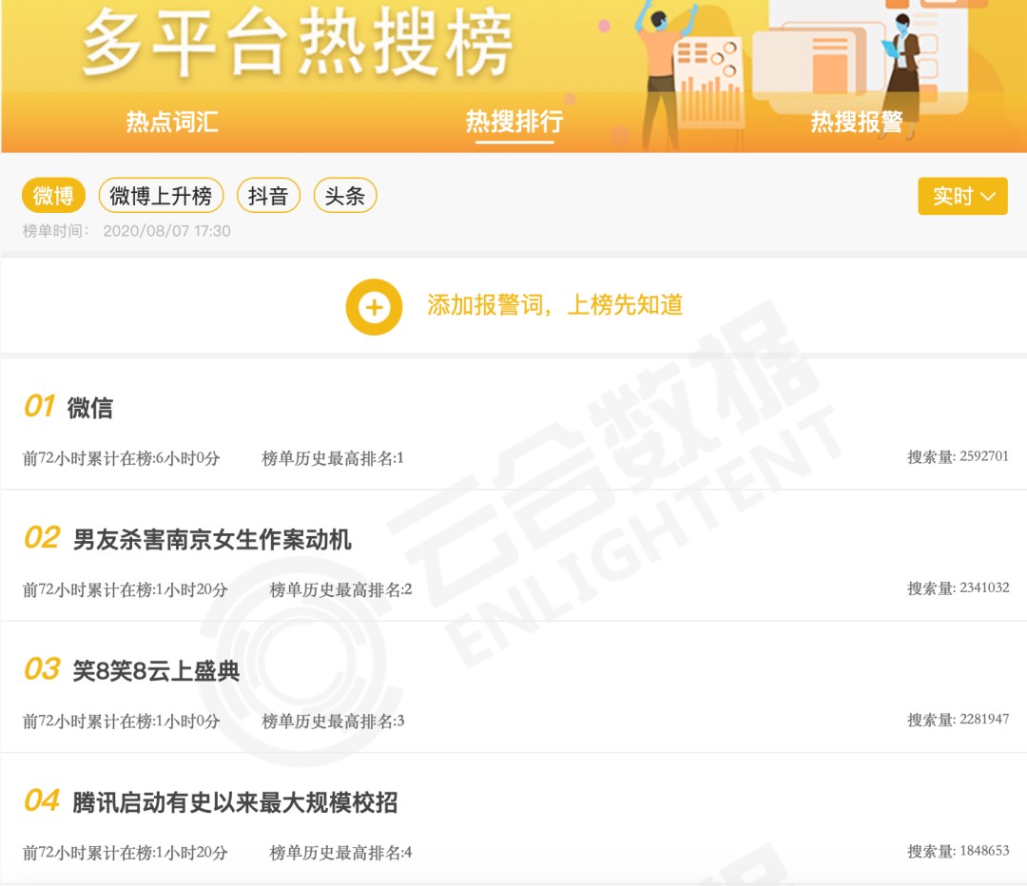Open 腾讯启动有史以来最大规模校招 topic

tap(235, 803)
